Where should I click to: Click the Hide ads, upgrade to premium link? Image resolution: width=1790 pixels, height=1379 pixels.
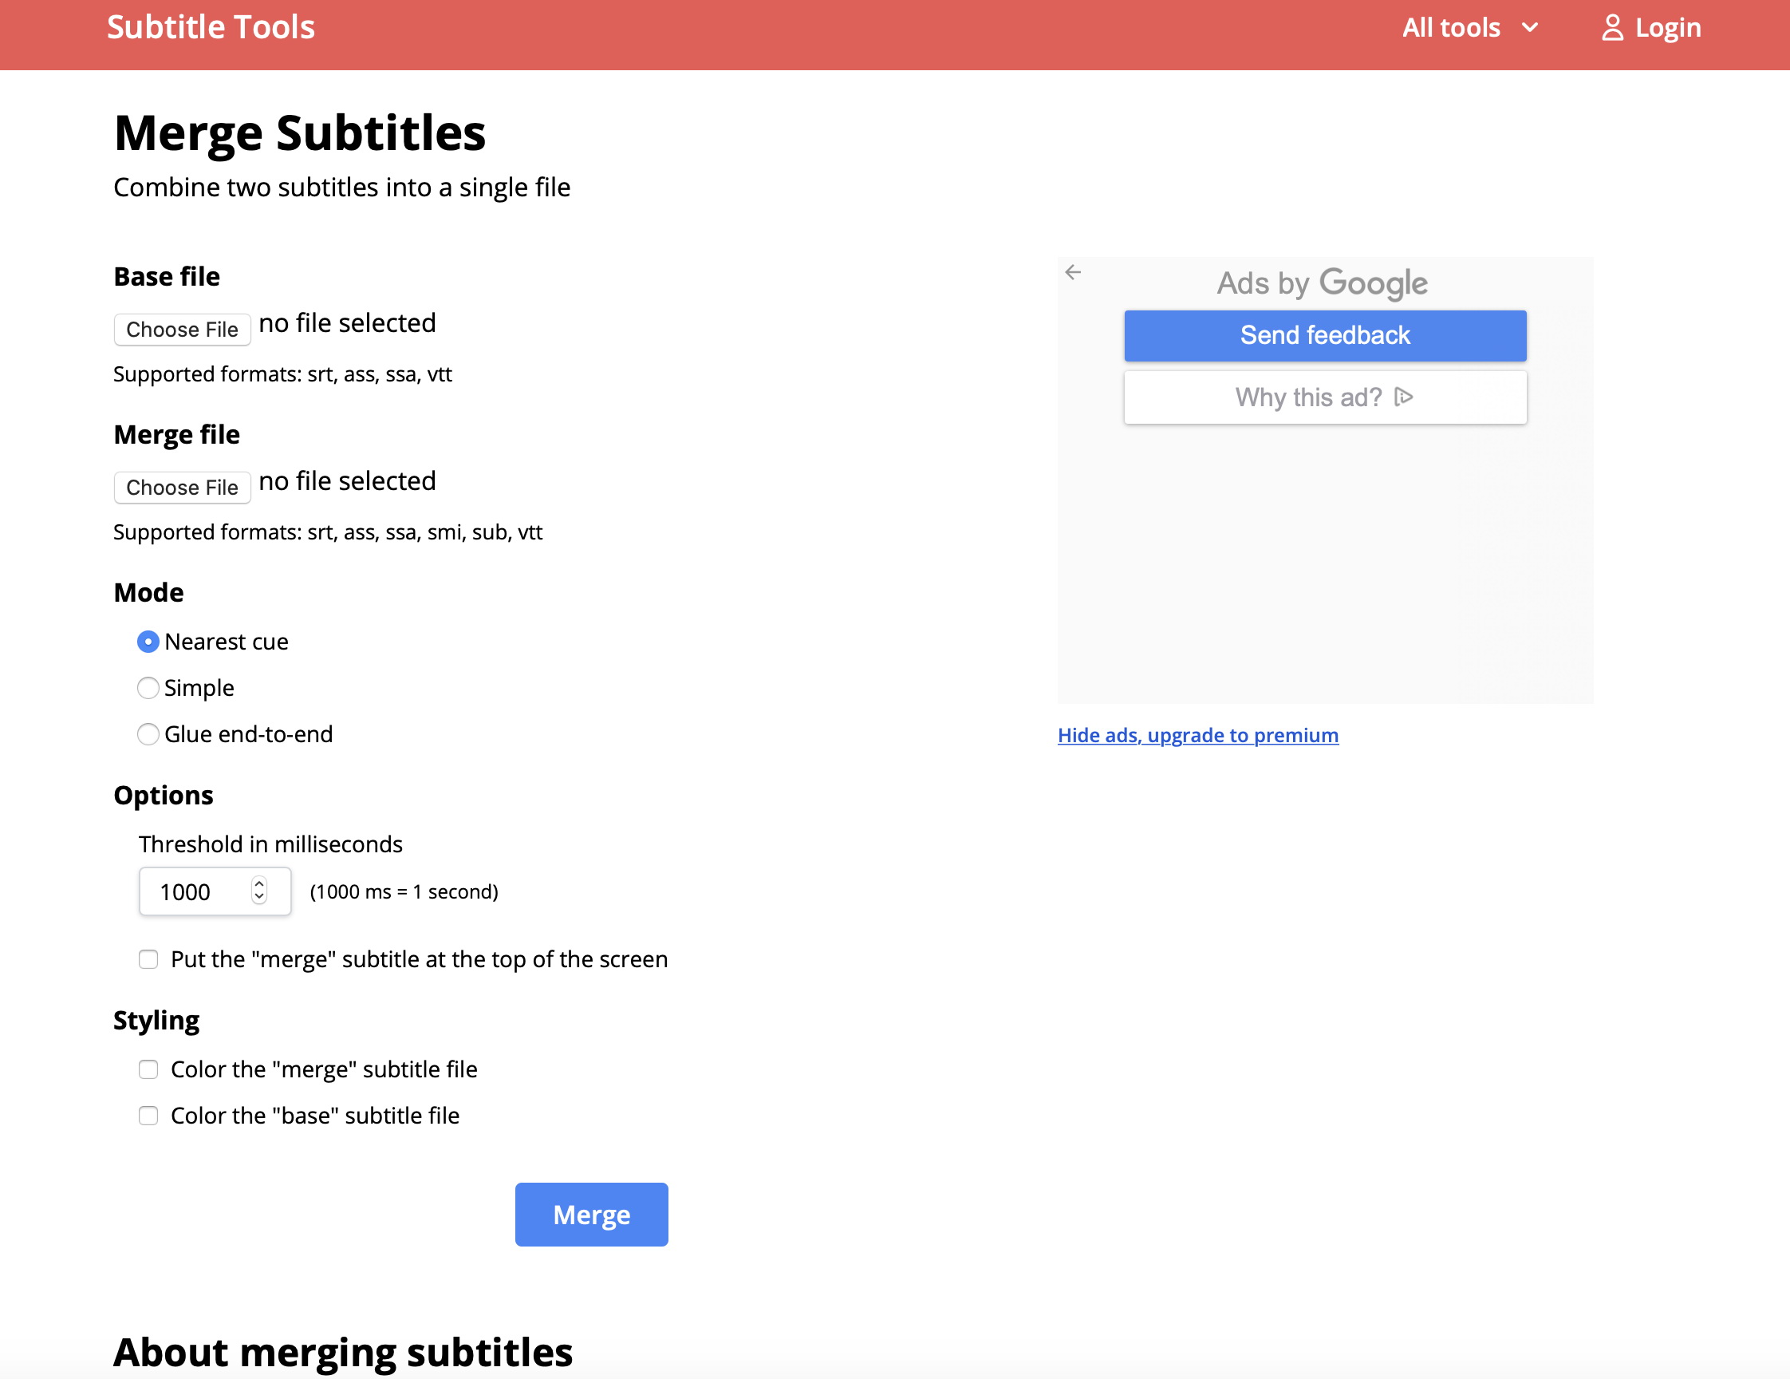1197,736
